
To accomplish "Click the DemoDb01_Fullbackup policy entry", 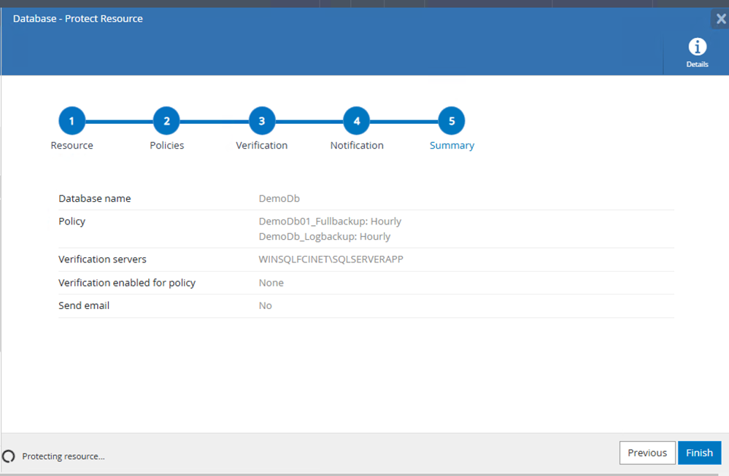I will (330, 221).
